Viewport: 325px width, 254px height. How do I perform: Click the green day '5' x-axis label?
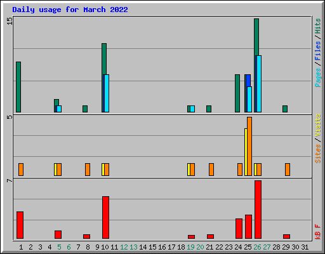pos(59,247)
